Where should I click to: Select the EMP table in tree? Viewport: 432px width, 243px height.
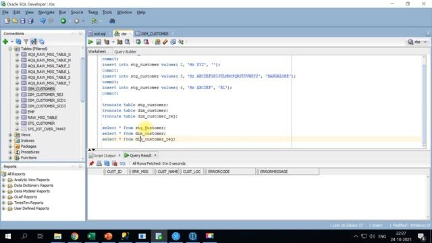tap(31, 111)
